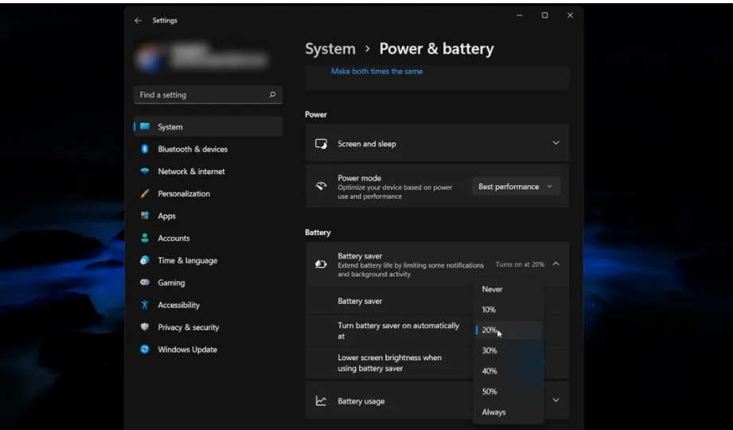The image size is (733, 430).
Task: Open Time & language settings
Action: click(x=208, y=260)
